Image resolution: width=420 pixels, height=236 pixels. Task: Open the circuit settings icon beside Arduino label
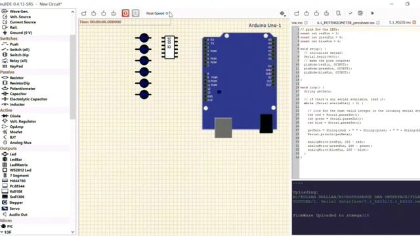[x=282, y=13]
